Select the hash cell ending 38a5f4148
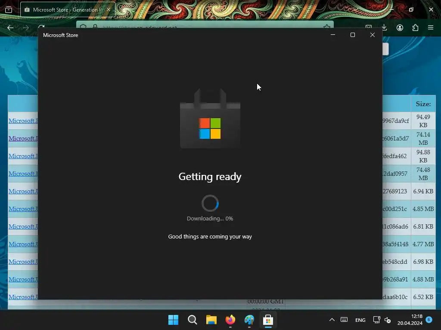 pyautogui.click(x=396, y=244)
